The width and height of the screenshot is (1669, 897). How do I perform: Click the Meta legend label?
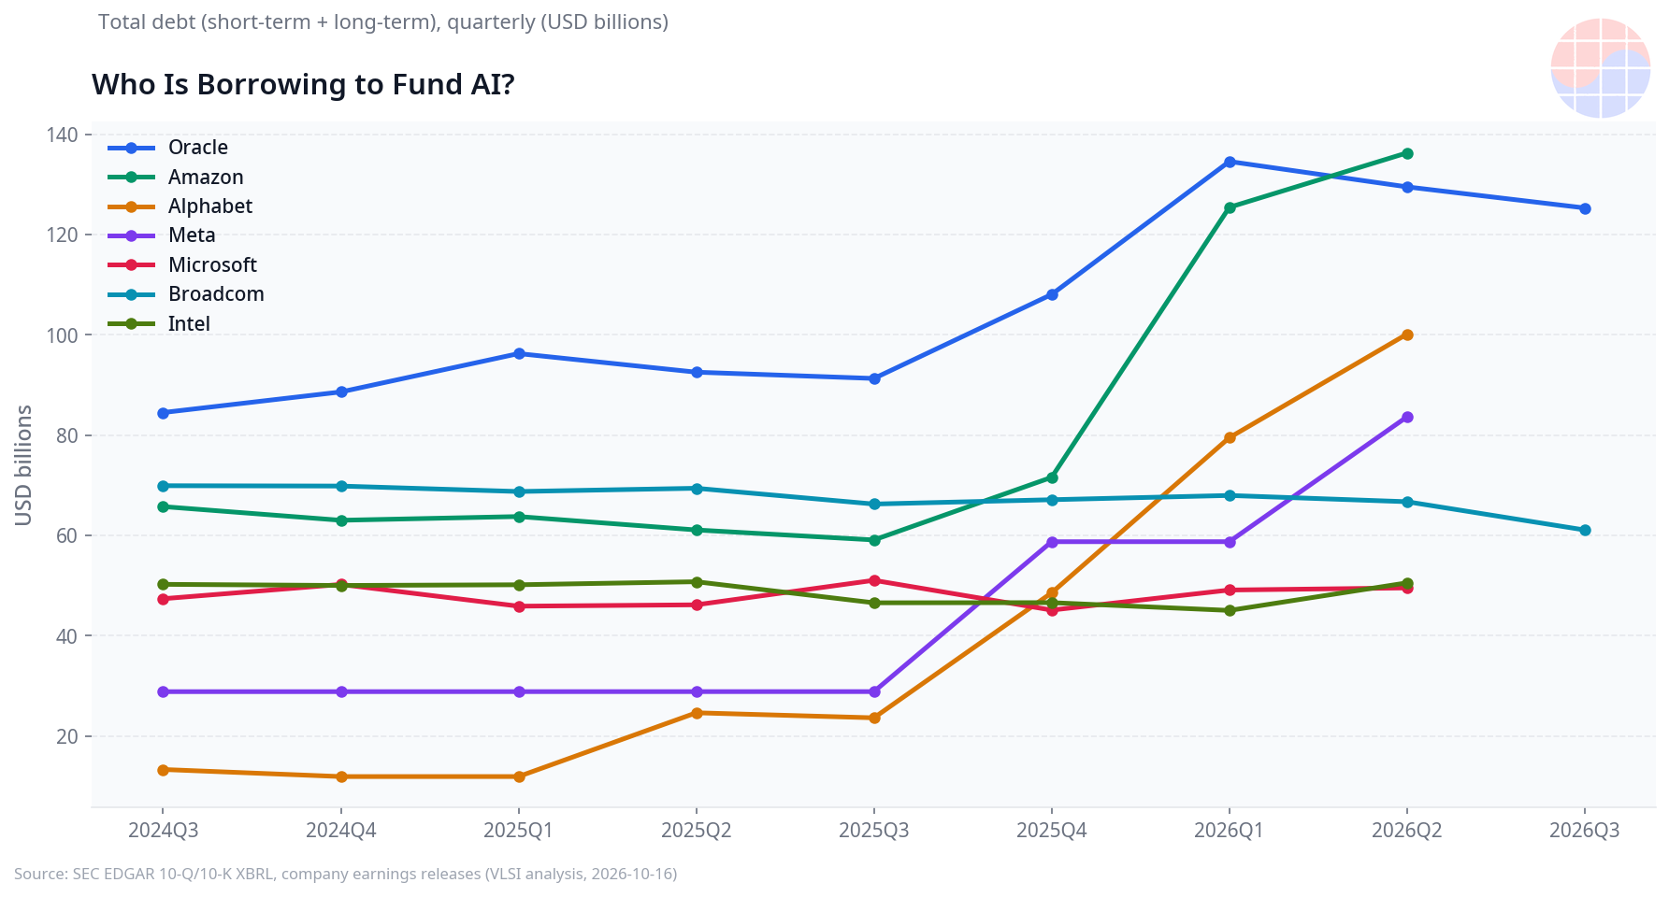click(192, 235)
